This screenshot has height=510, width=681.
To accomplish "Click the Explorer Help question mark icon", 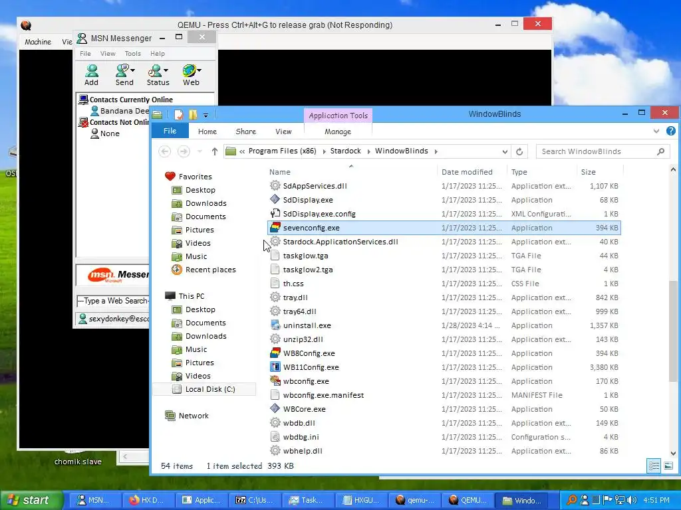I will [x=670, y=131].
